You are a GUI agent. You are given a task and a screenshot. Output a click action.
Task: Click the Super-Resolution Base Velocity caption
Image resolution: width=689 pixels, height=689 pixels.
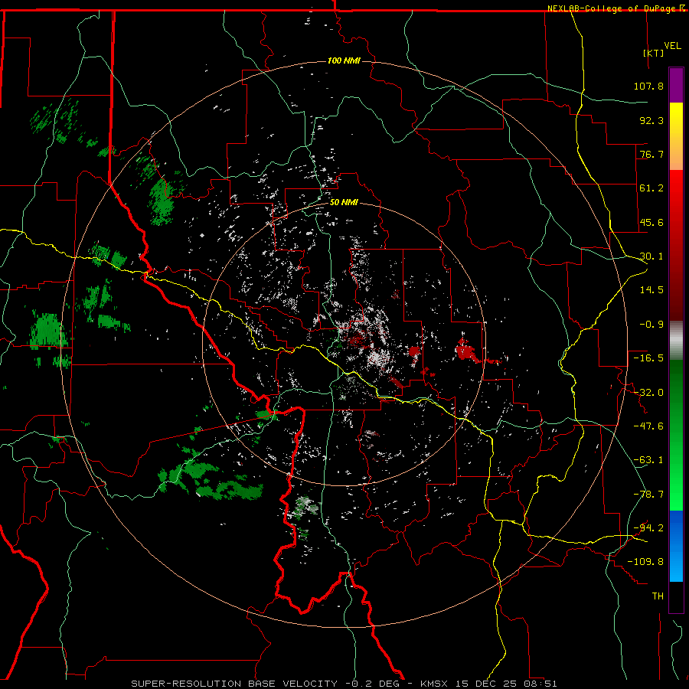pyautogui.click(x=344, y=684)
